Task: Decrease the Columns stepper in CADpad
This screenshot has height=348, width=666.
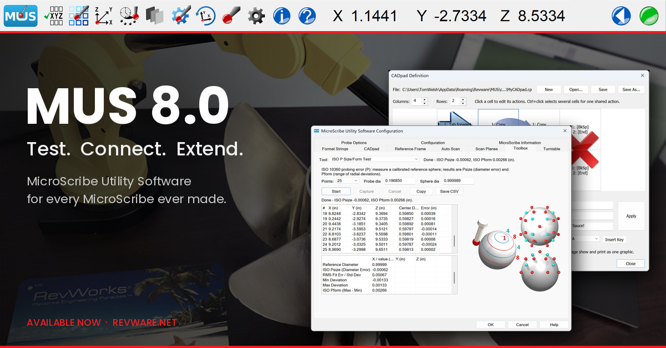Action: pos(425,104)
